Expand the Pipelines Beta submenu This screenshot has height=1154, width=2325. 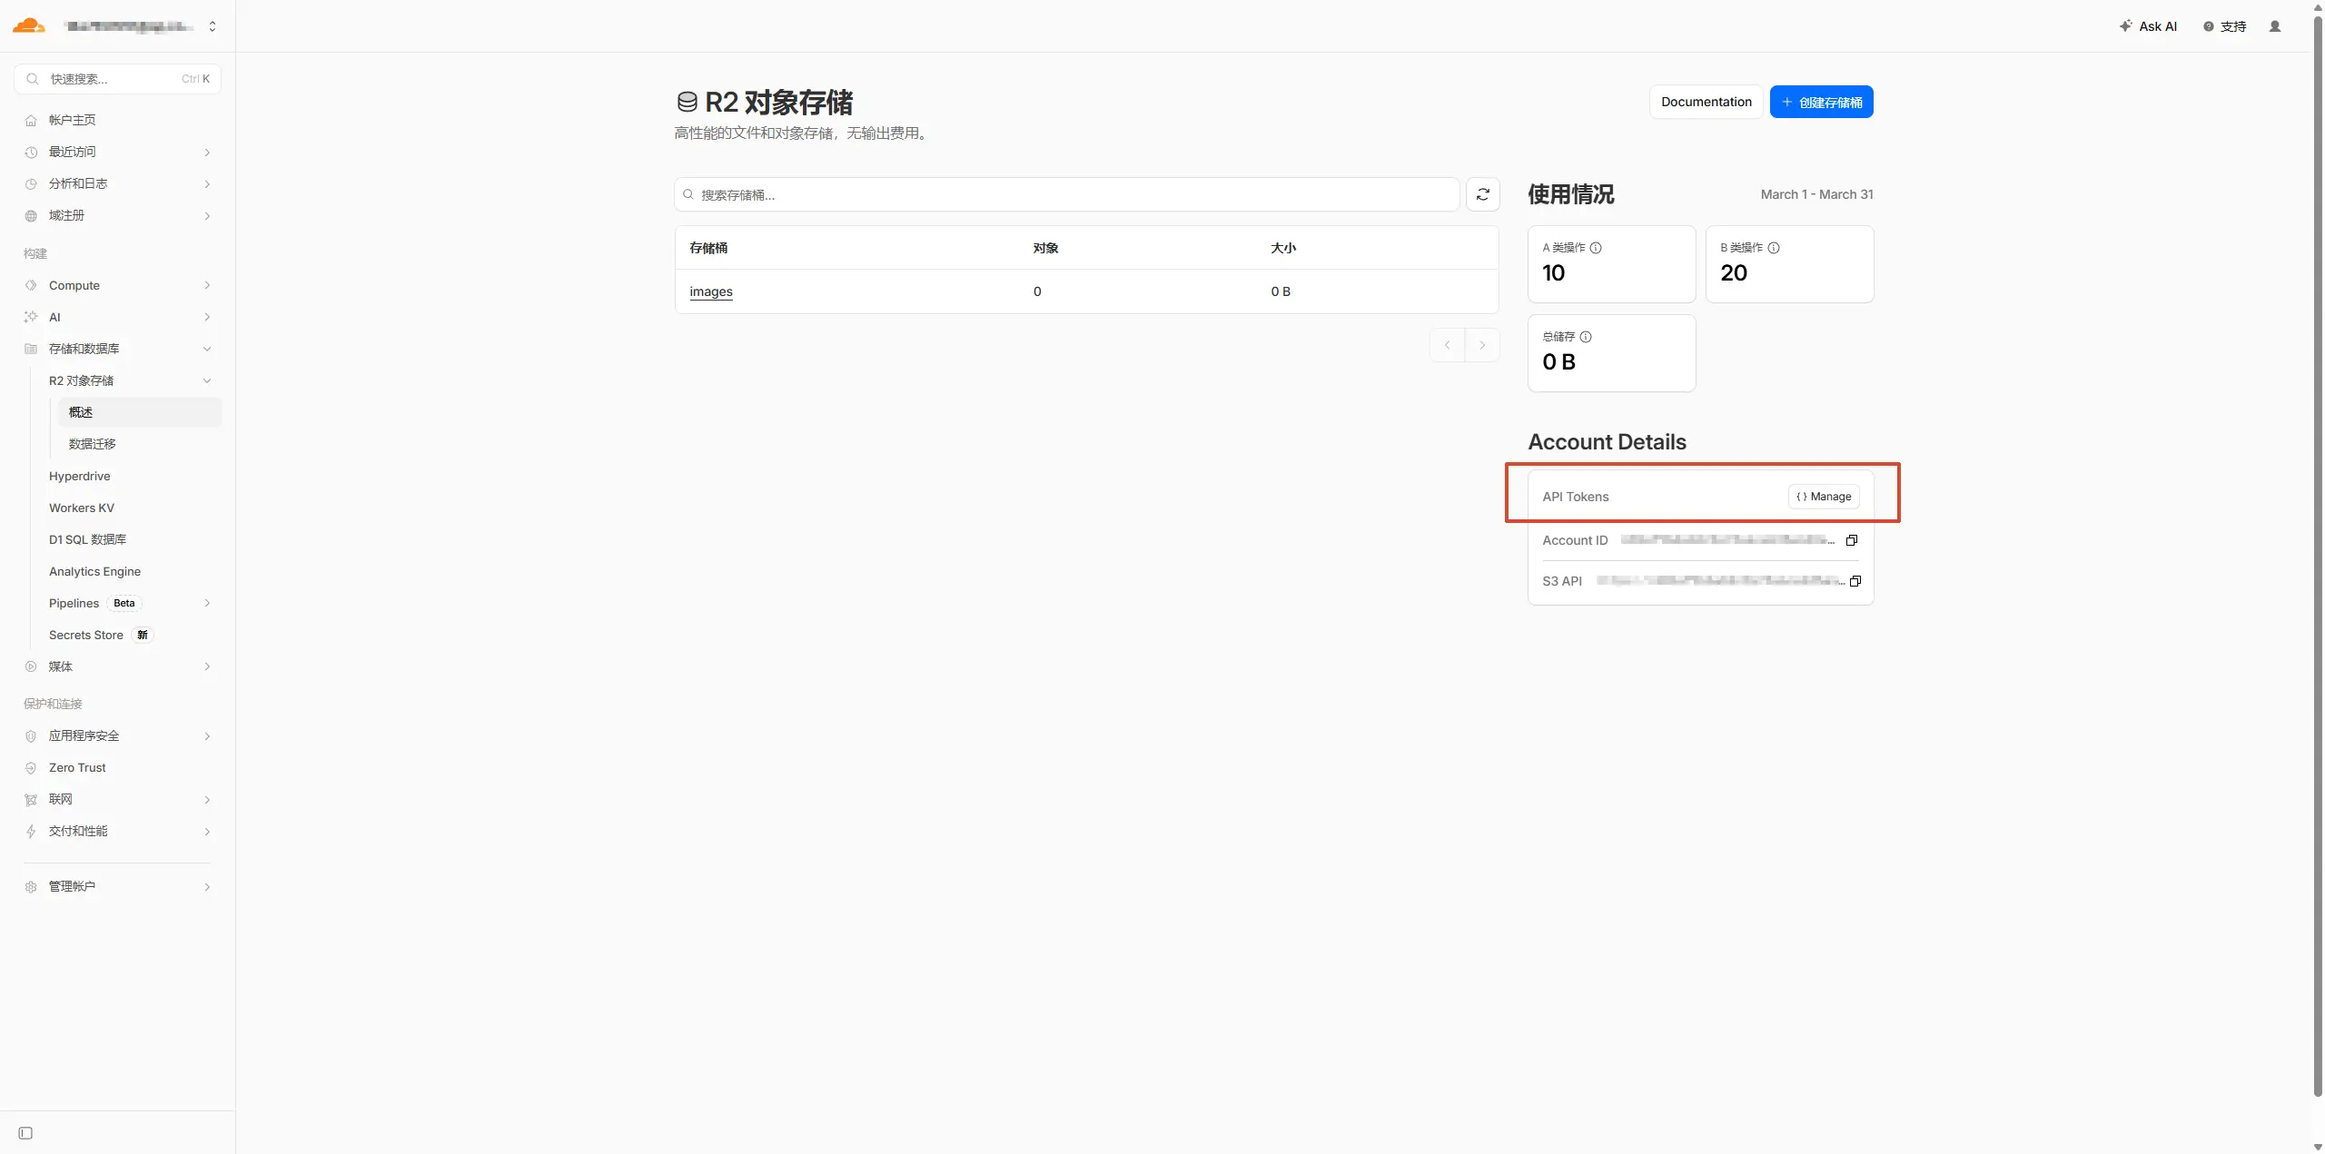tap(207, 603)
